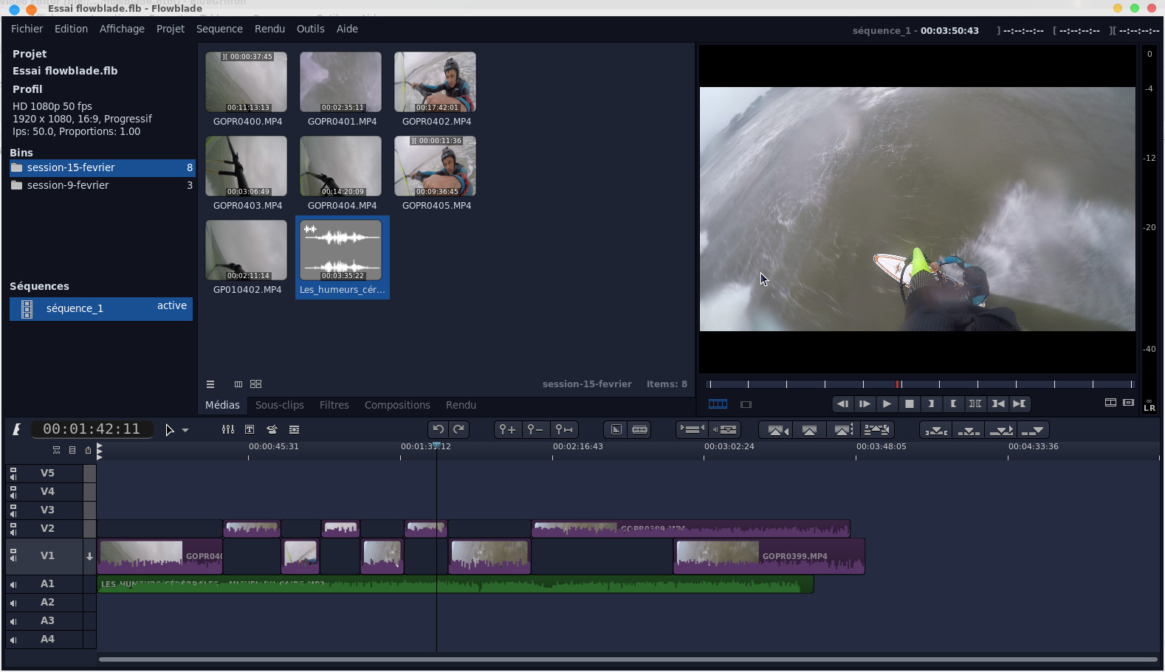Click the resync clip button left of split audio
1165x672 pixels.
tap(693, 429)
